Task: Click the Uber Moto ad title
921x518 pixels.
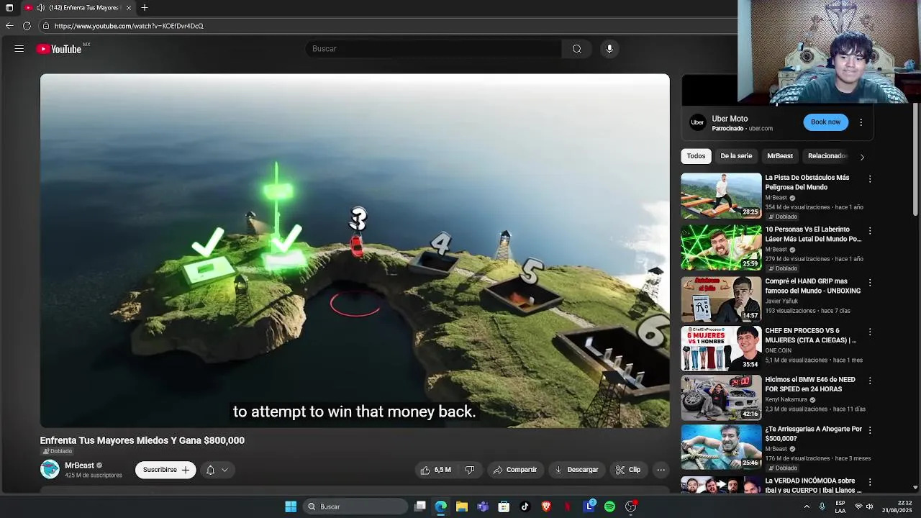Action: pos(730,119)
